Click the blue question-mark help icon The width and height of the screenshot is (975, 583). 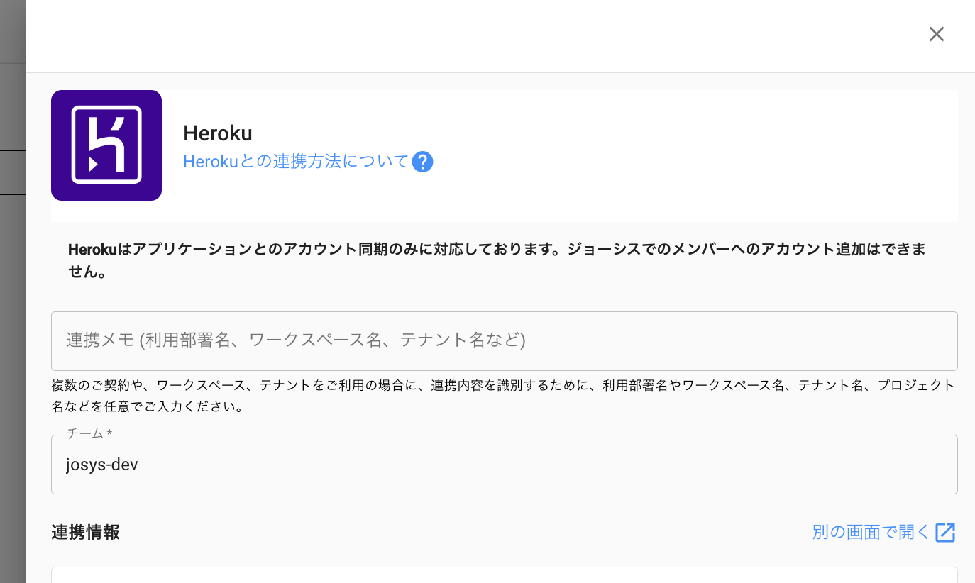(422, 162)
